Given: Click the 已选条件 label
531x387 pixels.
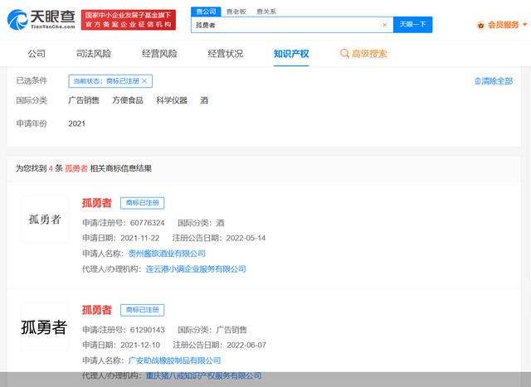Looking at the screenshot, I should click(x=32, y=80).
